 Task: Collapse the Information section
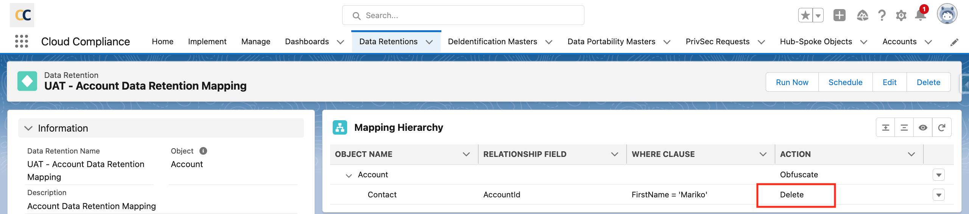point(28,128)
